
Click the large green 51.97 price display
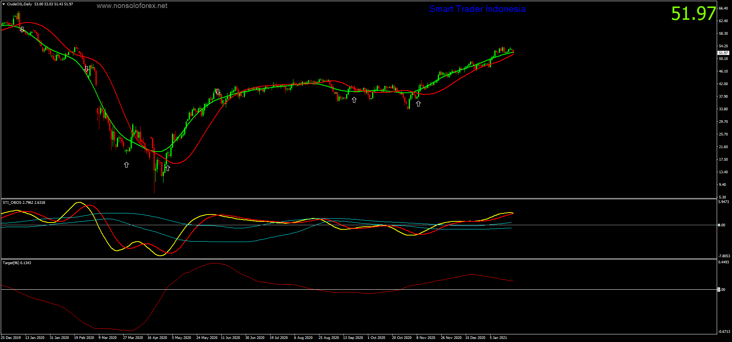(x=693, y=14)
